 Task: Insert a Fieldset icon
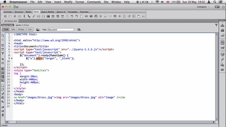click(x=139, y=16)
